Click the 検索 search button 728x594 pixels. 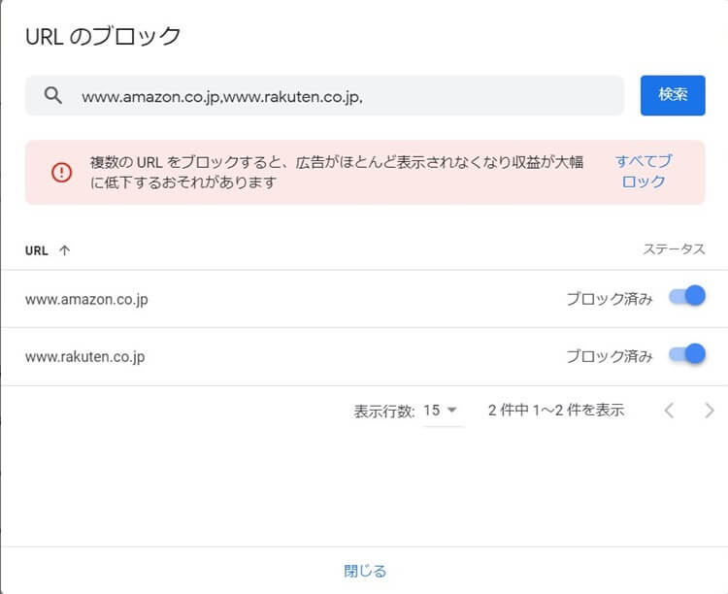pyautogui.click(x=673, y=95)
